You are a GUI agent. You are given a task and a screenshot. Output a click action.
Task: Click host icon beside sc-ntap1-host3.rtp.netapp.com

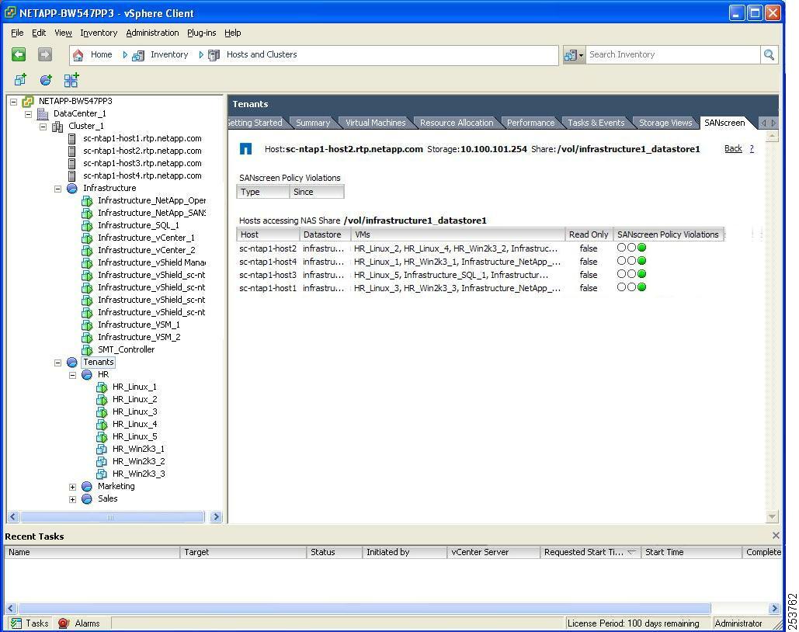click(72, 164)
